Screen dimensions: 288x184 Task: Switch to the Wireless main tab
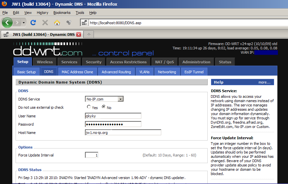(x=45, y=62)
